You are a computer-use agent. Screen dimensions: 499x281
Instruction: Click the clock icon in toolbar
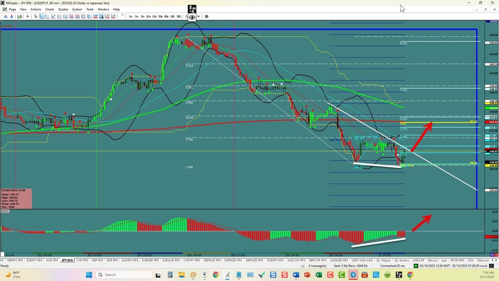[x=207, y=16]
